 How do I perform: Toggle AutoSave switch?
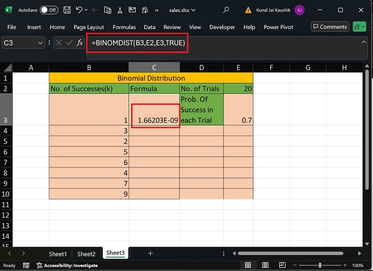click(x=49, y=10)
